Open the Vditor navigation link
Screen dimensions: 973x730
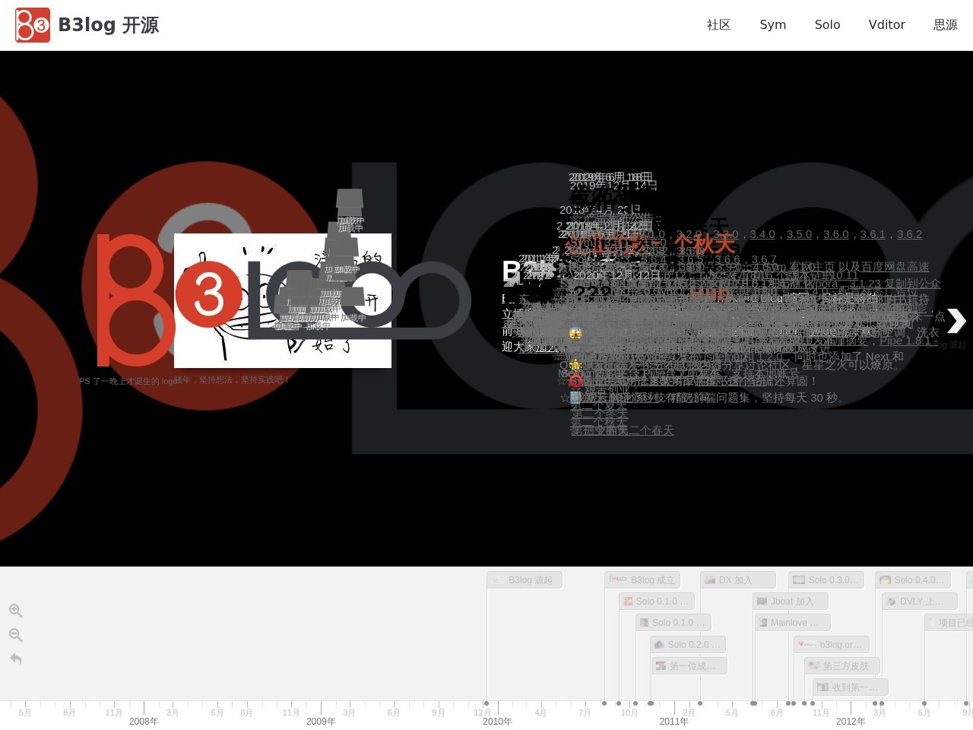point(886,25)
